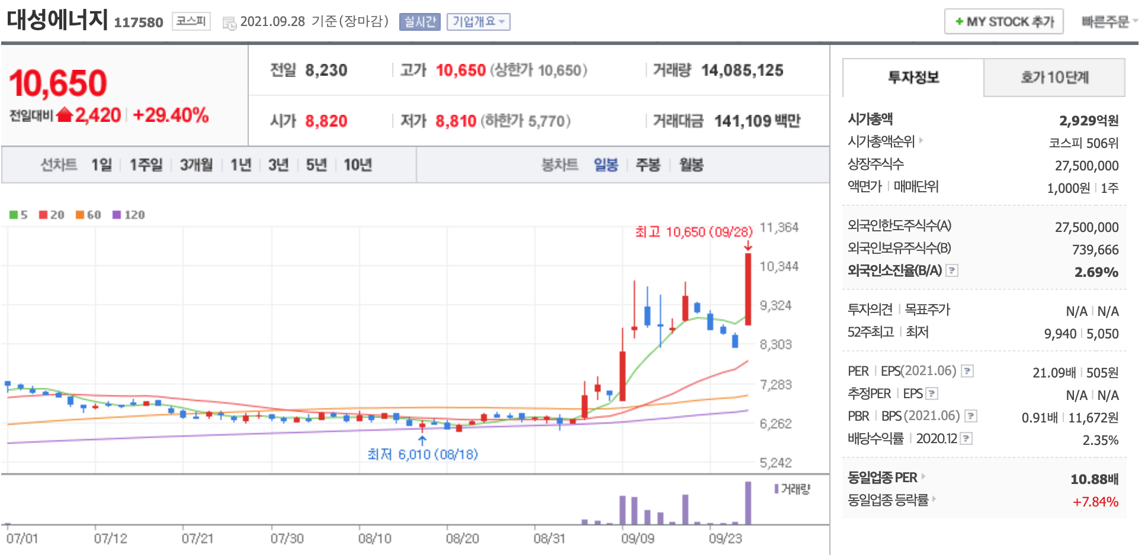
Task: Expand 동일업종 등락률 arrow link
Action: 934,499
